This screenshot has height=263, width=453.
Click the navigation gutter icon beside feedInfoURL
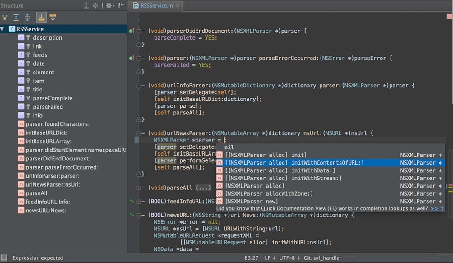tap(131, 201)
